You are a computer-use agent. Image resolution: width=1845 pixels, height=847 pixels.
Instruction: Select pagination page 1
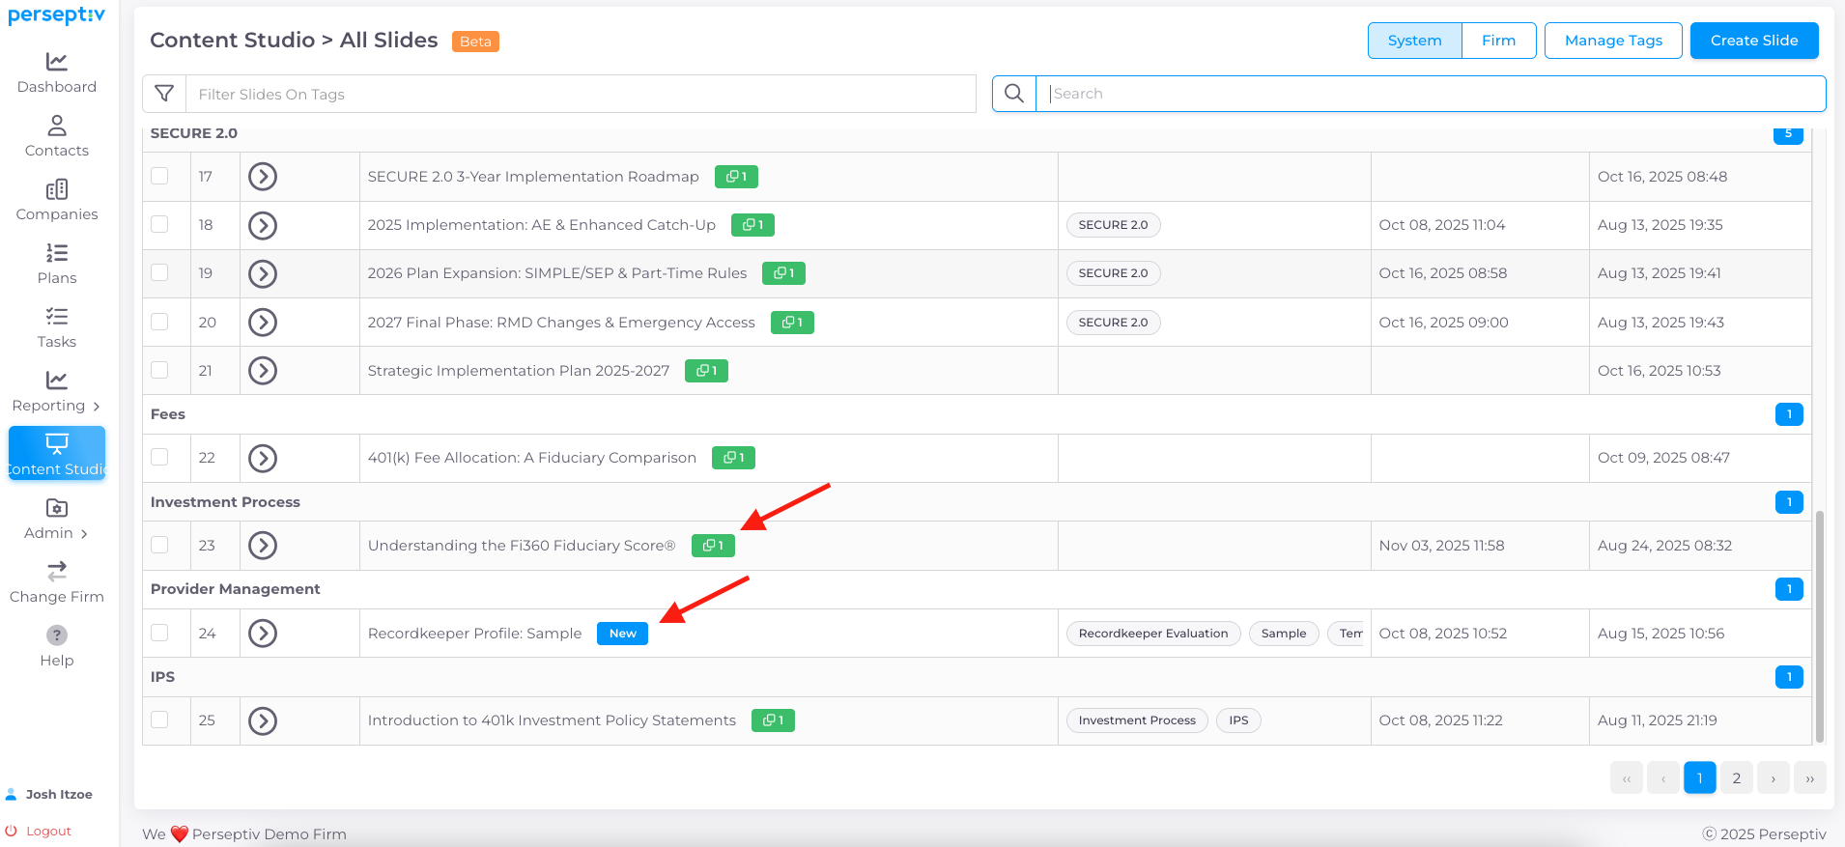point(1699,778)
